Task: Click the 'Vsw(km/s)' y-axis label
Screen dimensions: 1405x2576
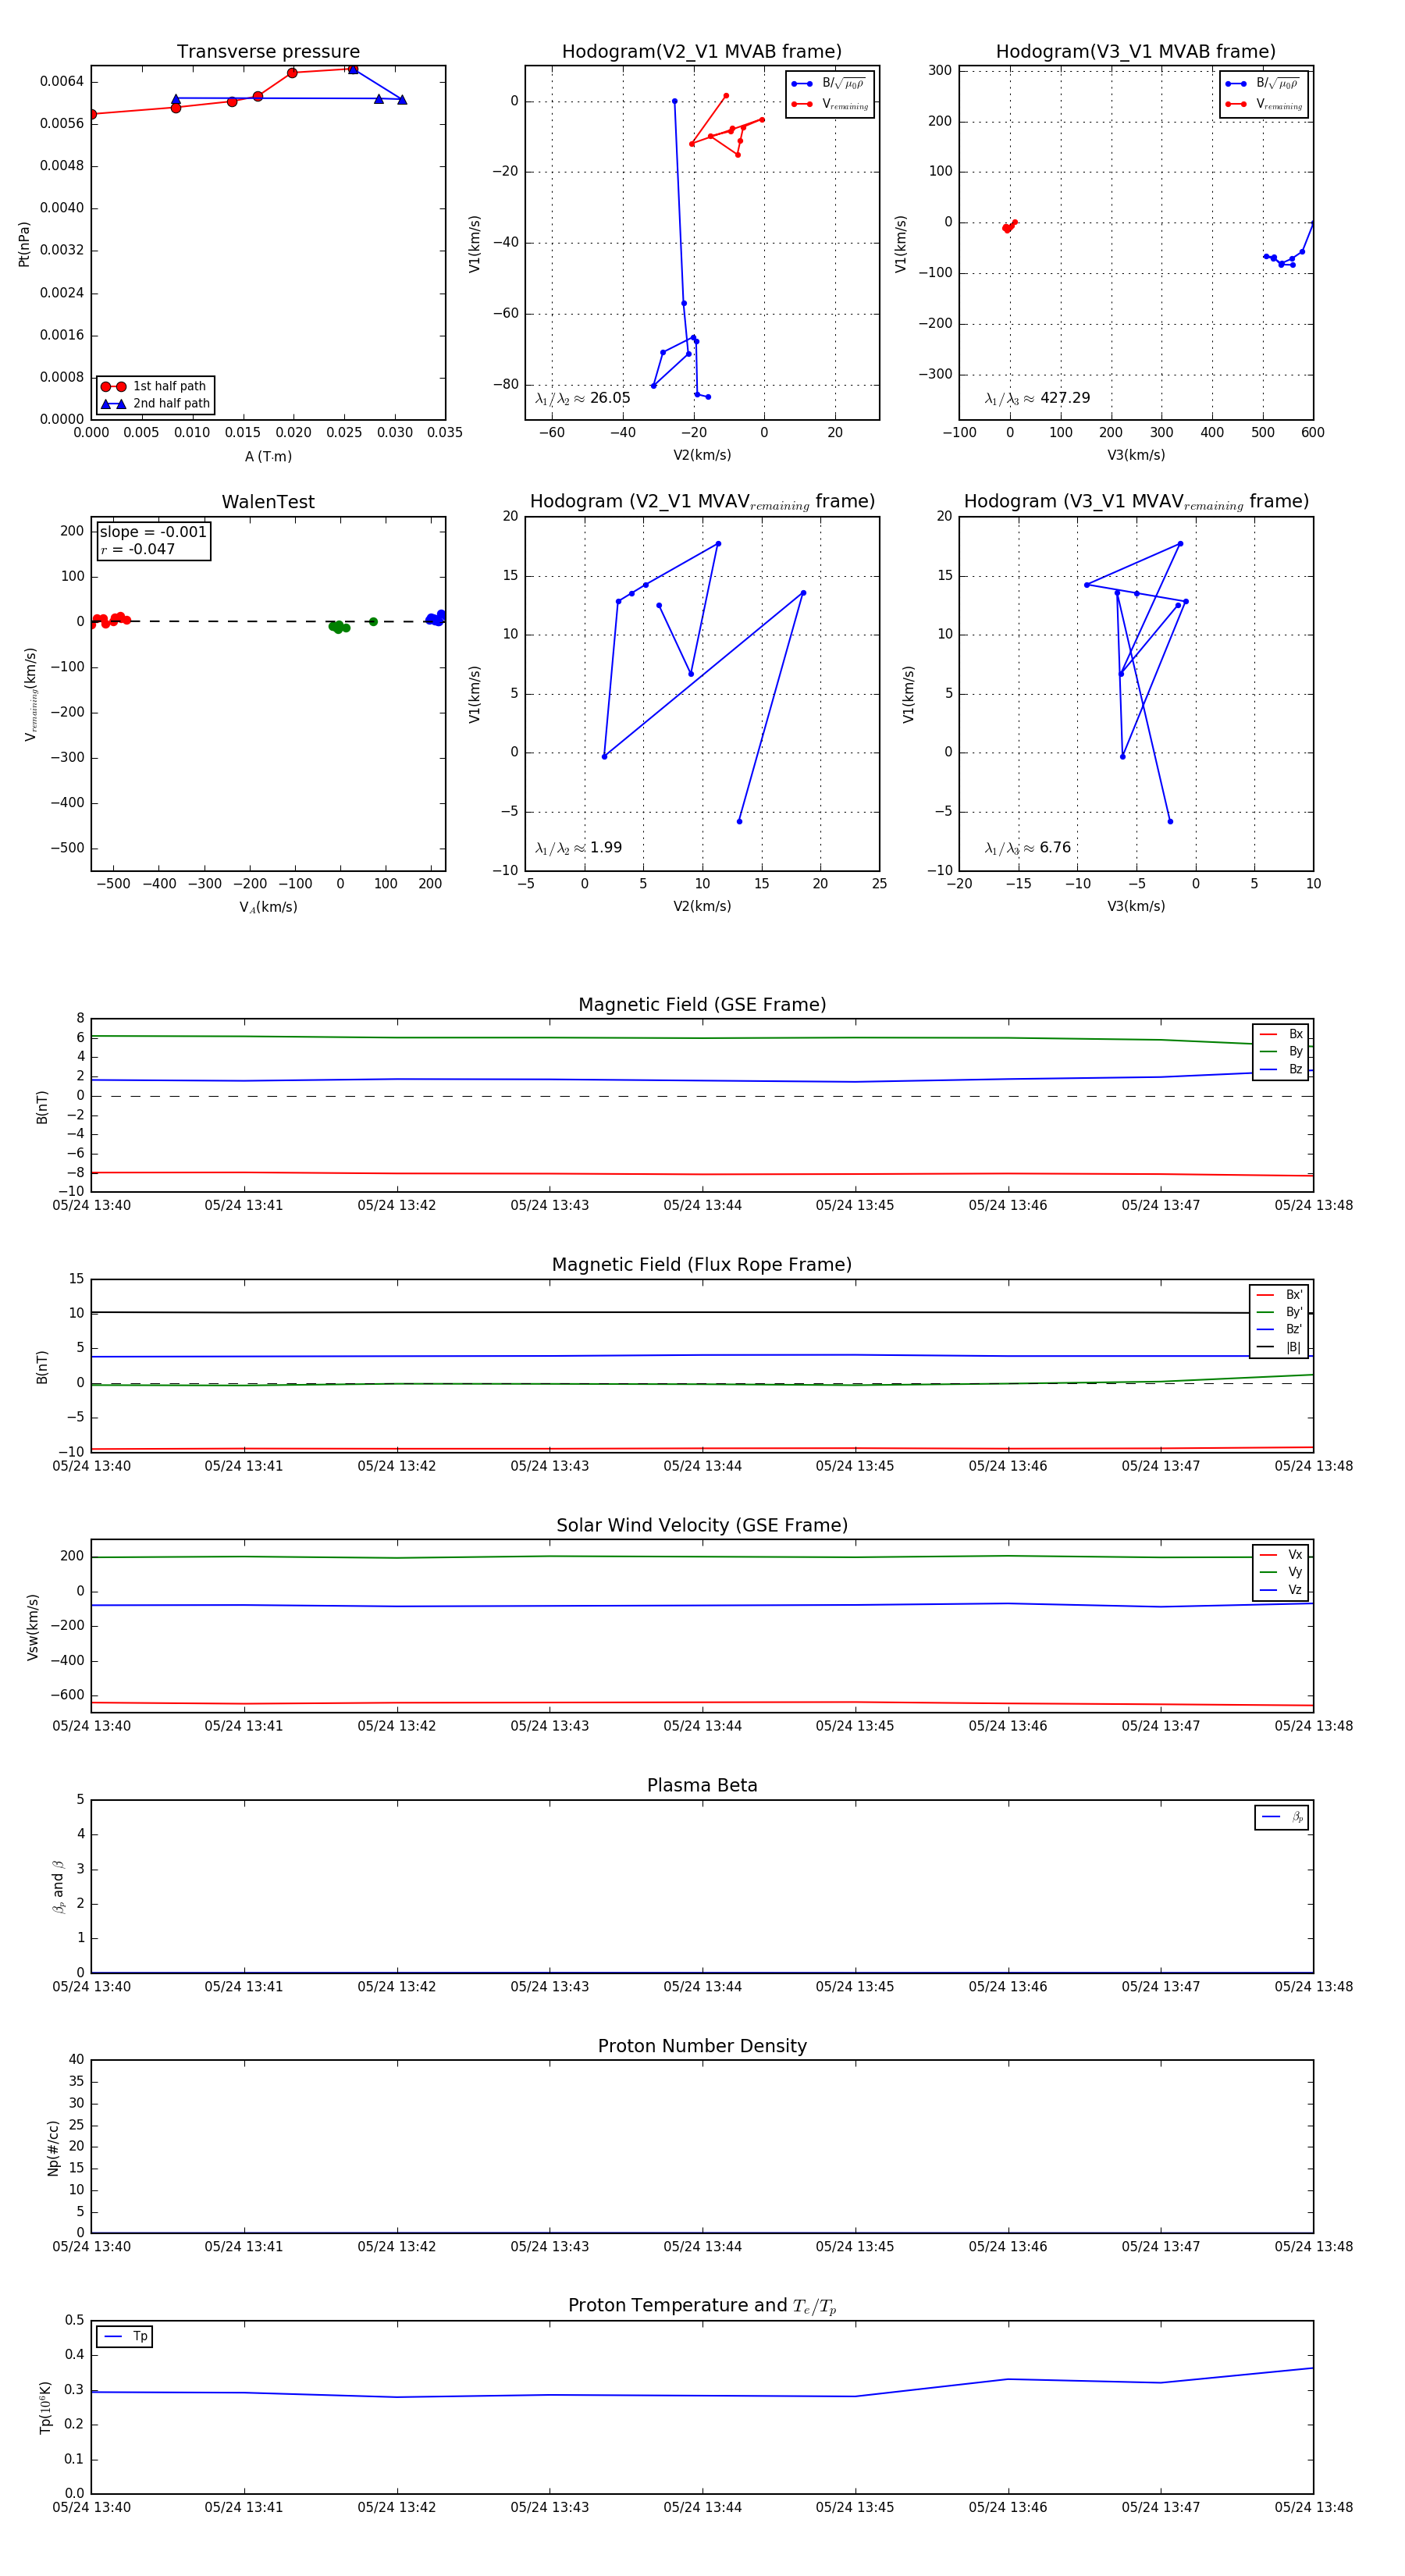Action: pyautogui.click(x=32, y=1628)
